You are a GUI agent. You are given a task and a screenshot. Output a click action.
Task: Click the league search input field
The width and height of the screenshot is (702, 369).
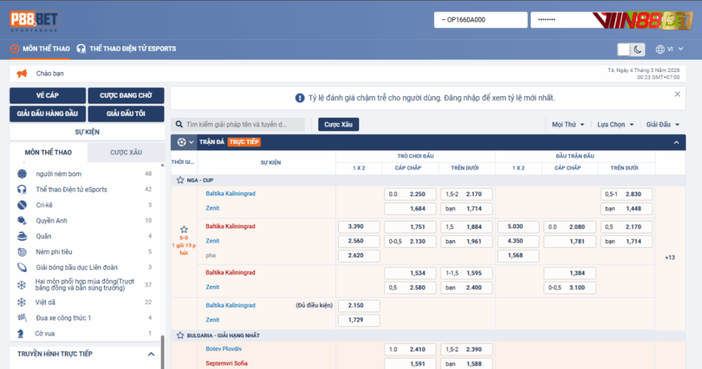click(243, 125)
